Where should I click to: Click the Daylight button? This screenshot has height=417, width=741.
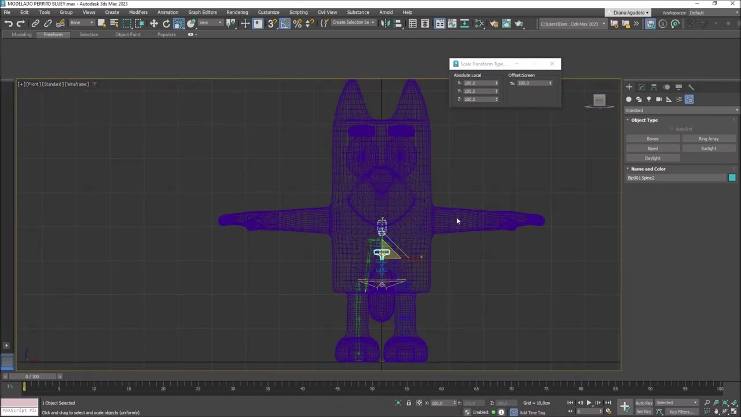pyautogui.click(x=652, y=158)
